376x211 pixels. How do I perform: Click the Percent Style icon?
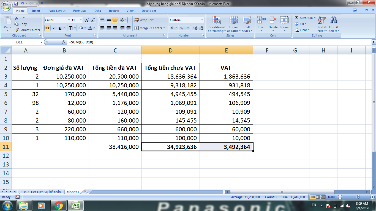pos(181,28)
